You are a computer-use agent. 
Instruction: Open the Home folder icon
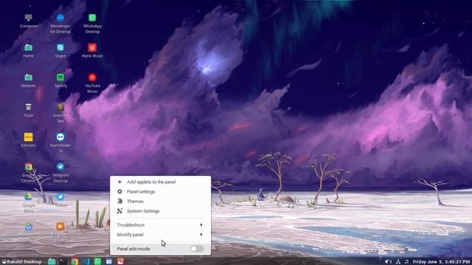pos(28,47)
